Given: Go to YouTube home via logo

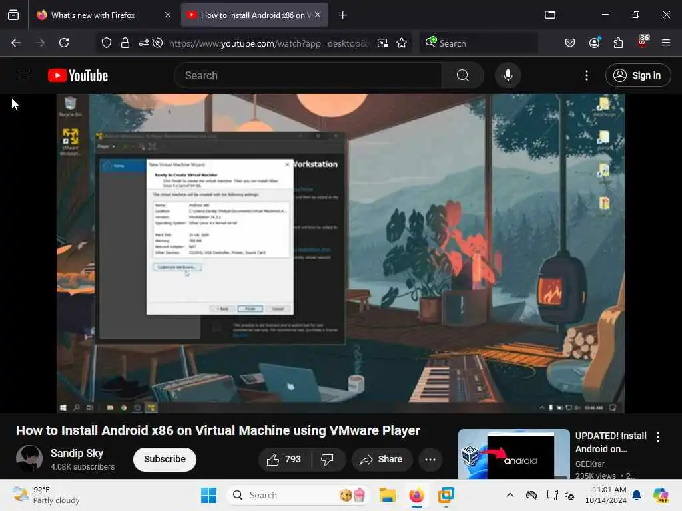Looking at the screenshot, I should coord(78,75).
